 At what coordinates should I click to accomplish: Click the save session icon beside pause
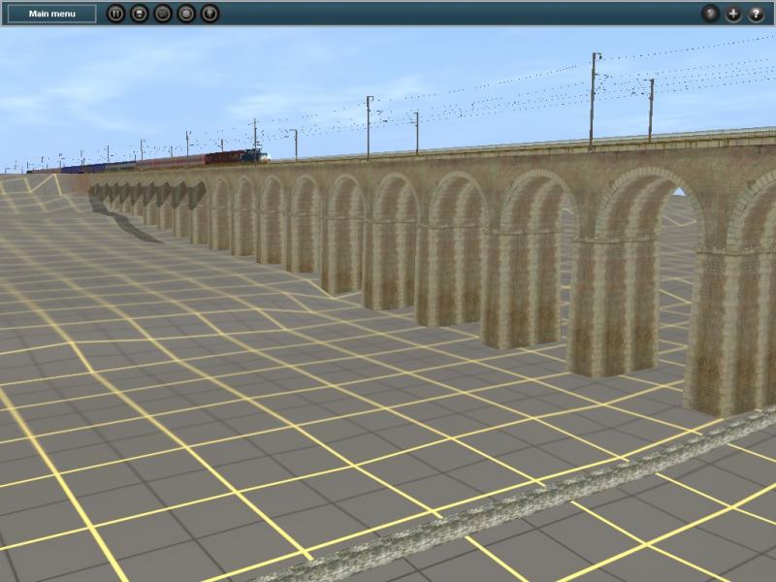(x=139, y=14)
